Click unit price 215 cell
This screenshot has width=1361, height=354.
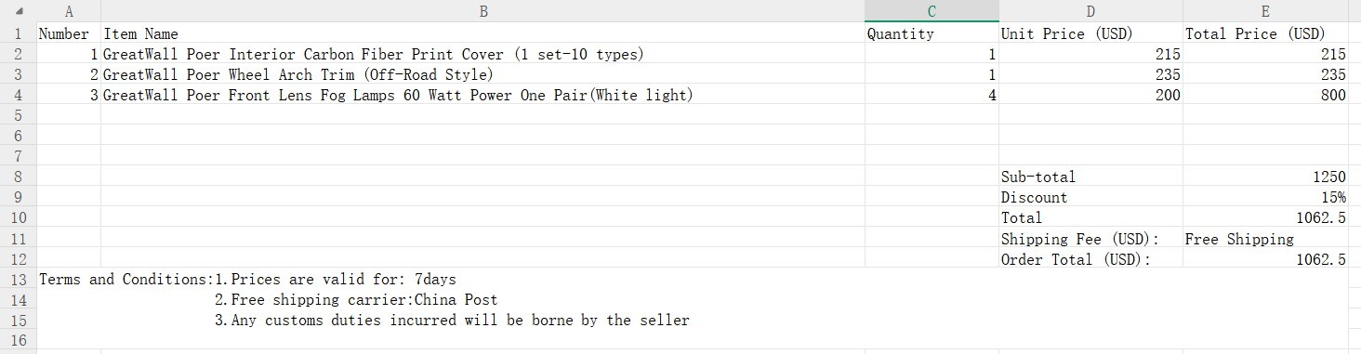point(1090,54)
